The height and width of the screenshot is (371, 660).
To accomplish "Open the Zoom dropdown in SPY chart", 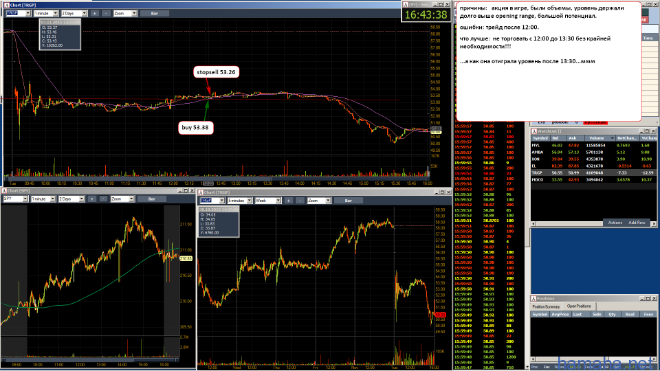I will click(x=131, y=199).
